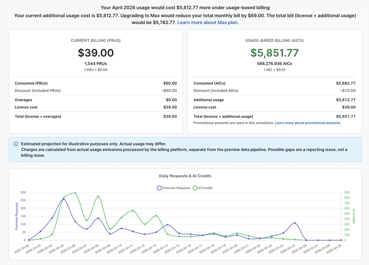Select the Premium Requests peak on 2026-04-05
This screenshot has height=265, width=369.
point(64,199)
